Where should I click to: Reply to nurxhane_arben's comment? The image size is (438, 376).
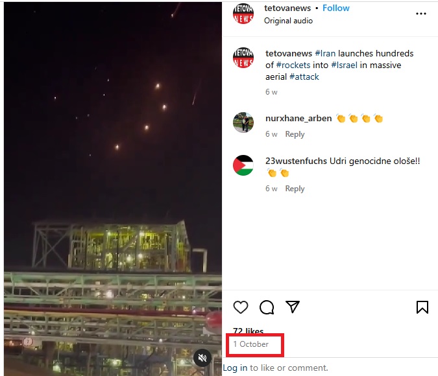(x=295, y=134)
